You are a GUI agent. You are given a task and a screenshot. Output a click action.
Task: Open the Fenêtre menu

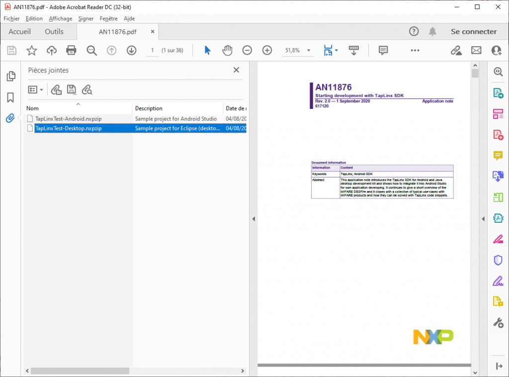coord(109,18)
